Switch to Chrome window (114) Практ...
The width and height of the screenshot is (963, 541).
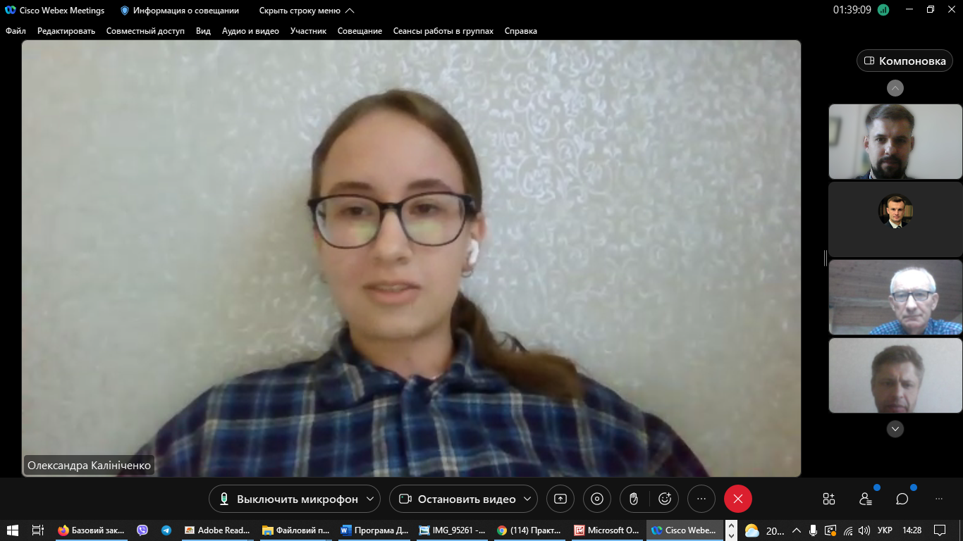pos(530,530)
